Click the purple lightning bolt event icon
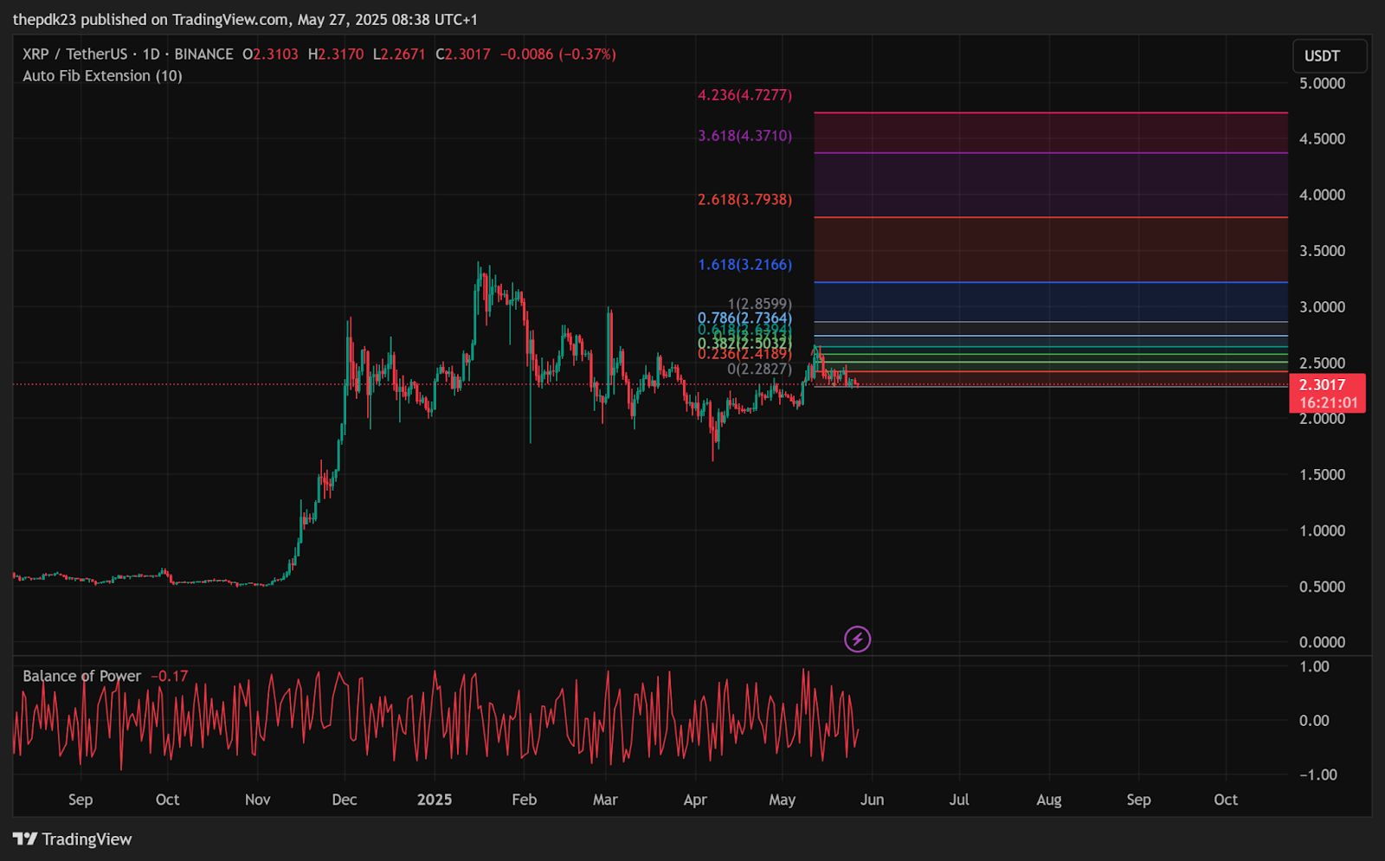 [x=857, y=639]
